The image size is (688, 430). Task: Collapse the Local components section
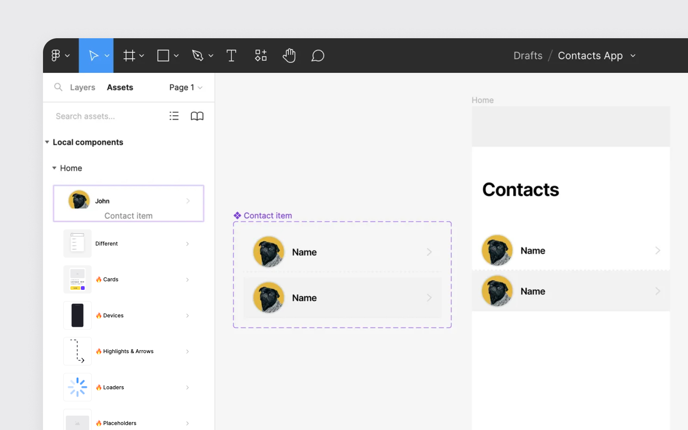(x=47, y=142)
